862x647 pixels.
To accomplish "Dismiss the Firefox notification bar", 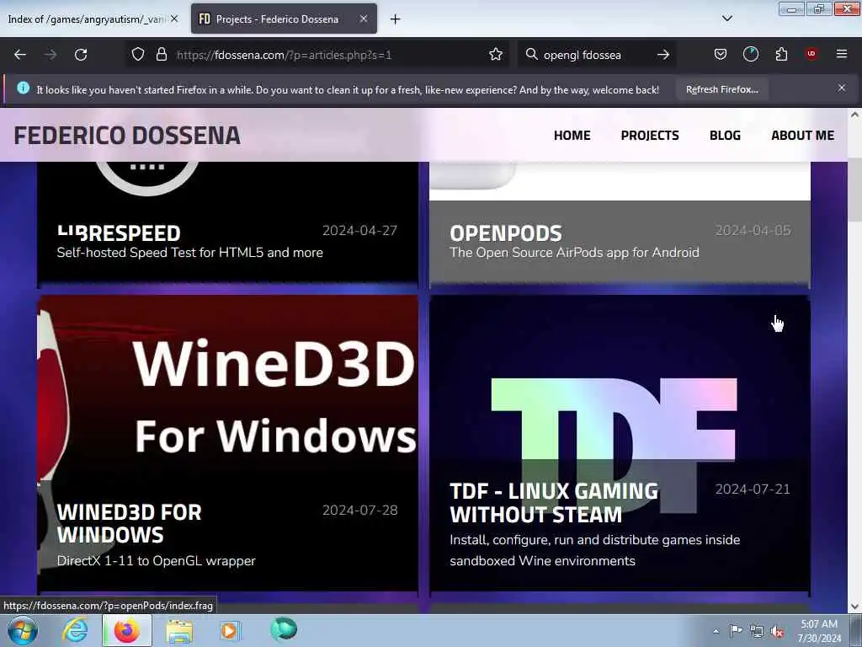I will 842,88.
